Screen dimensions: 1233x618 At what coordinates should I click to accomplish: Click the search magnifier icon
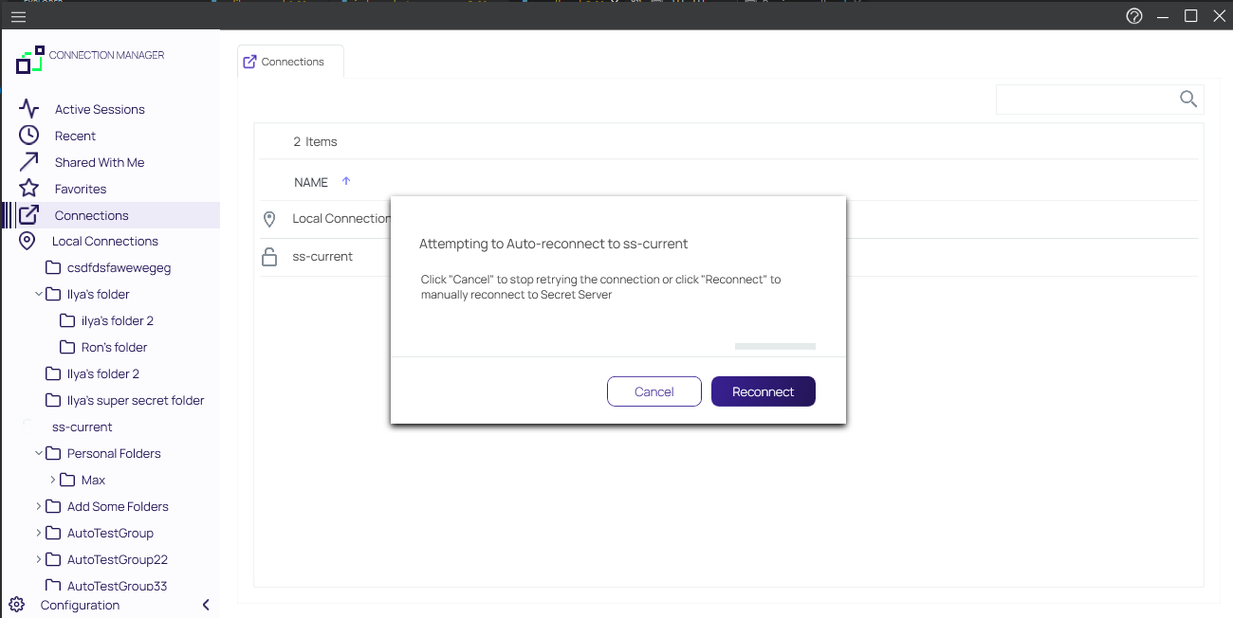pos(1187,99)
